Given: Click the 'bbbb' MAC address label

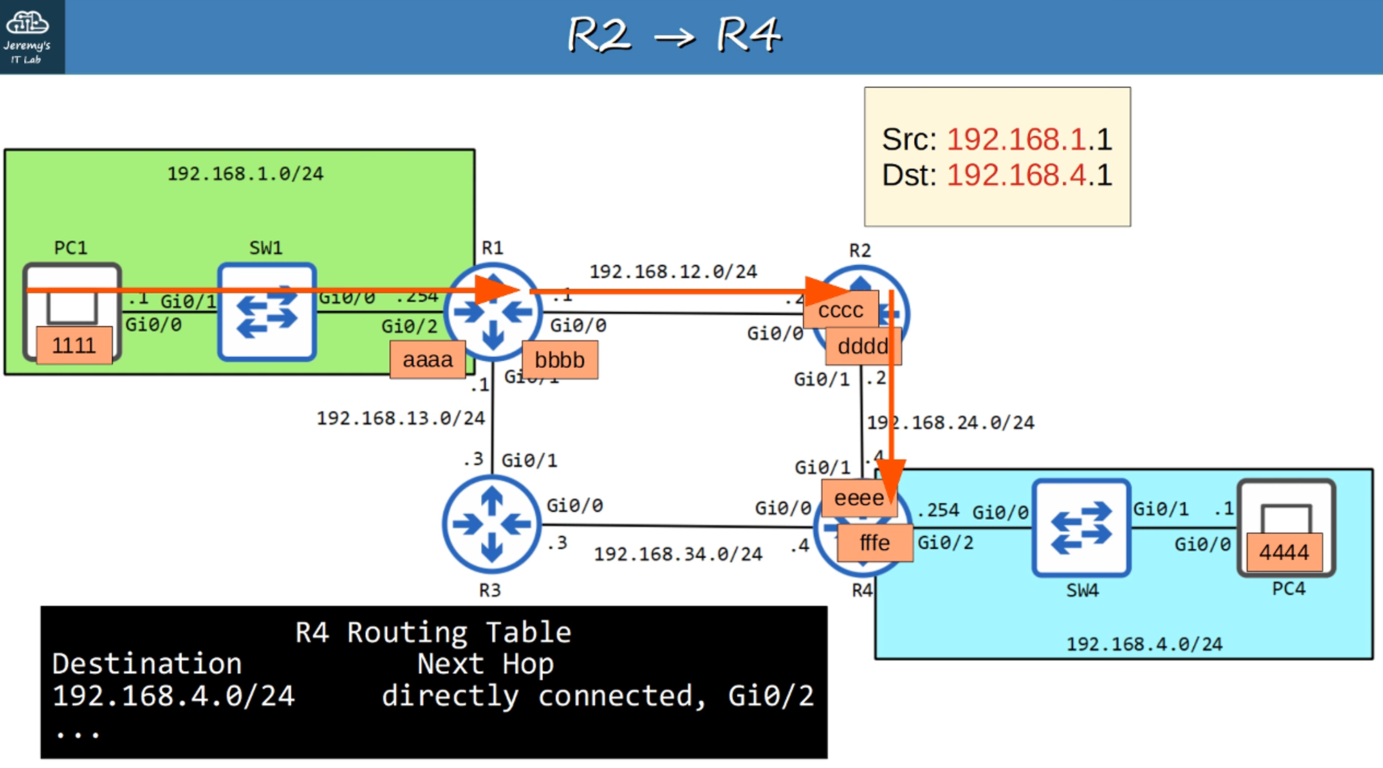Looking at the screenshot, I should [559, 360].
